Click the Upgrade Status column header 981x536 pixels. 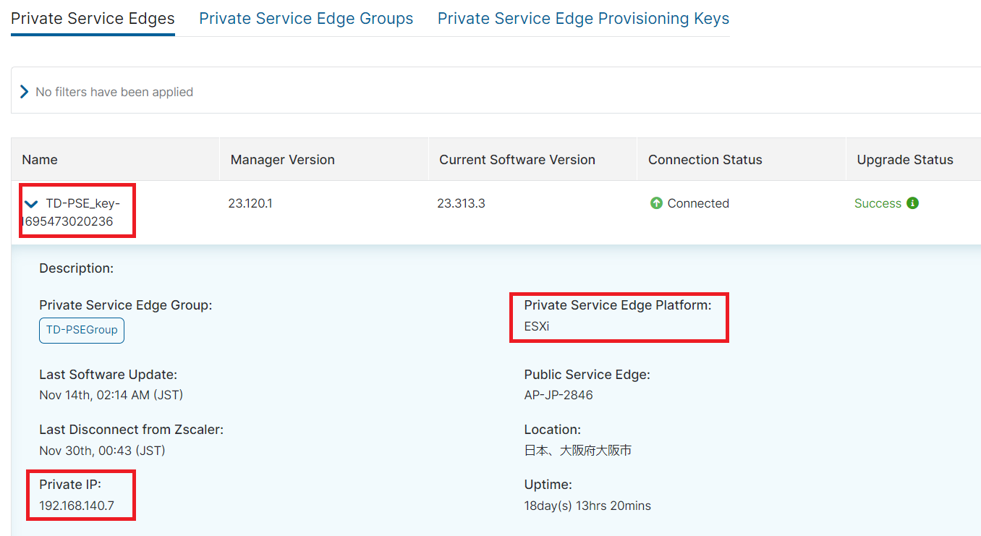(x=905, y=160)
